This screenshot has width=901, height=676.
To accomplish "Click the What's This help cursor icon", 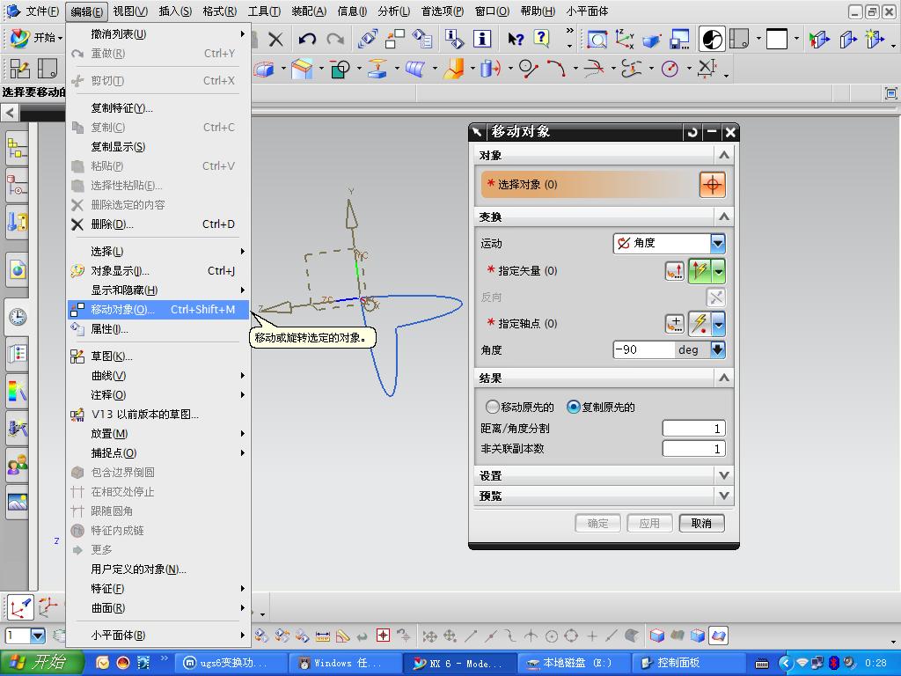I will [x=516, y=39].
